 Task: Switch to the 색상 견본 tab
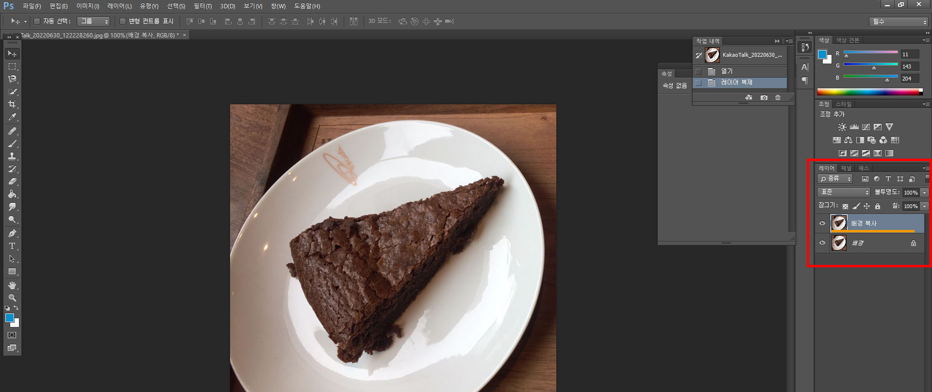pyautogui.click(x=848, y=40)
